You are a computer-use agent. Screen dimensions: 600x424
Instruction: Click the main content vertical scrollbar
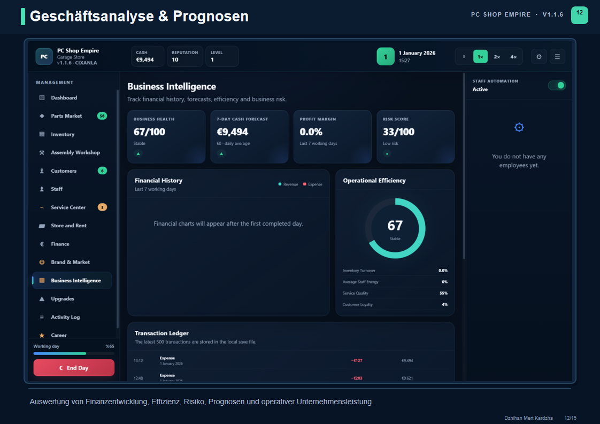pyautogui.click(x=464, y=166)
